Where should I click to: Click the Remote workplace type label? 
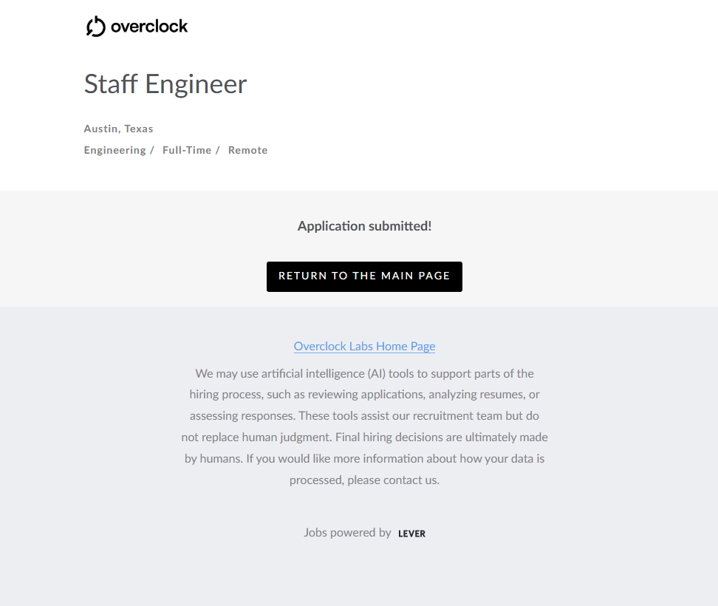coord(247,150)
